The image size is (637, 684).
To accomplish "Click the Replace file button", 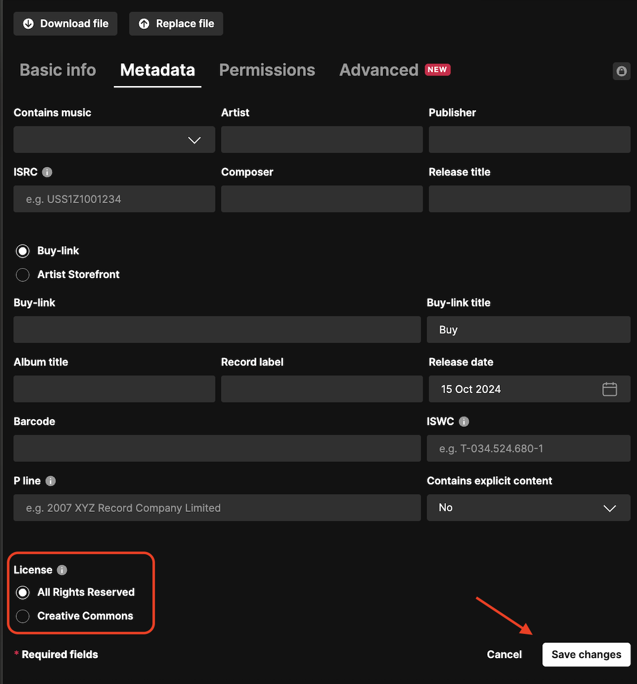I will pos(176,24).
